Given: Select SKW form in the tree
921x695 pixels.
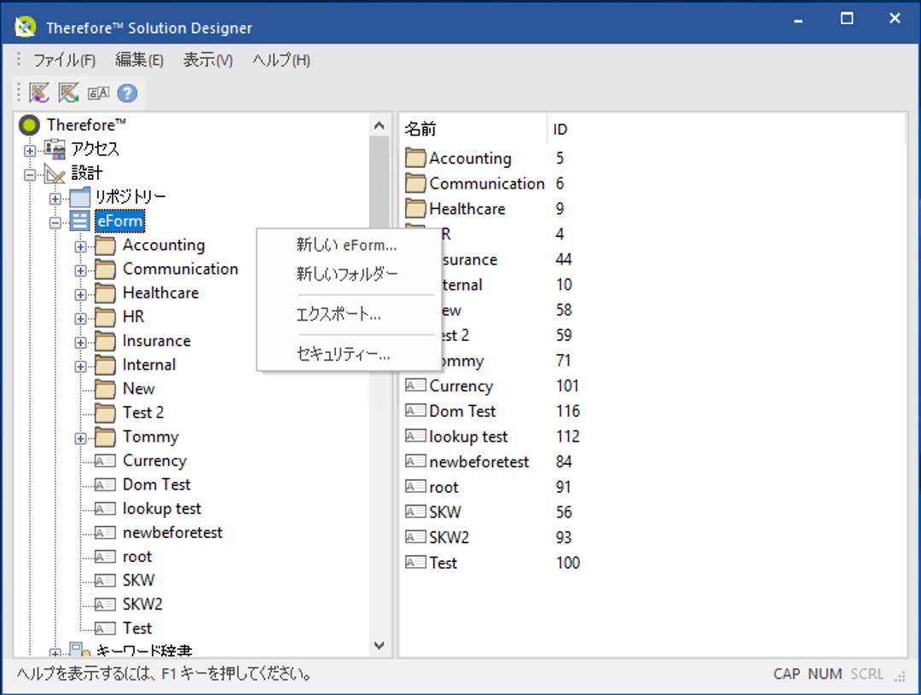Looking at the screenshot, I should click(x=139, y=581).
